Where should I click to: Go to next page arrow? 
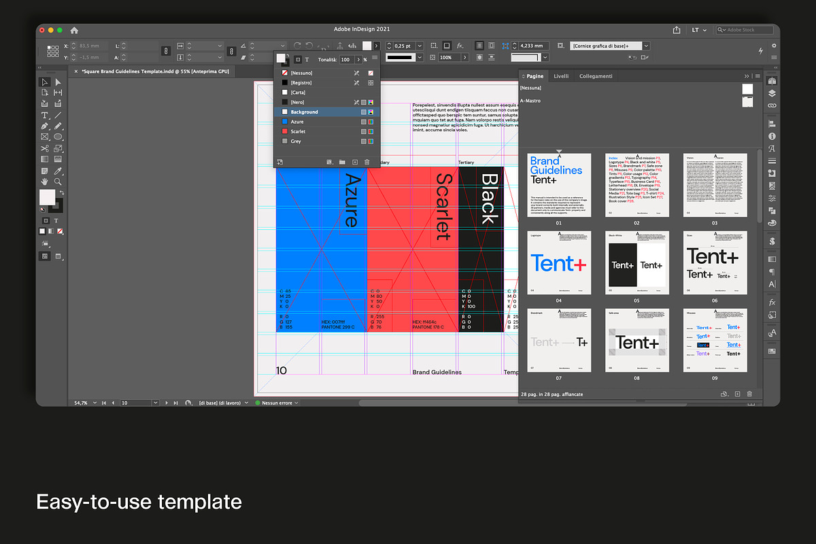[167, 403]
